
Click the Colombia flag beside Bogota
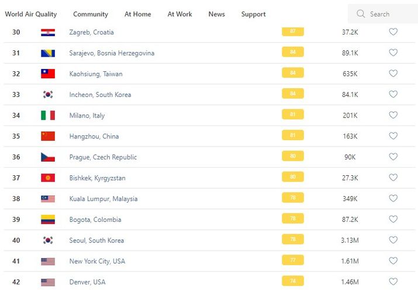[x=48, y=220]
